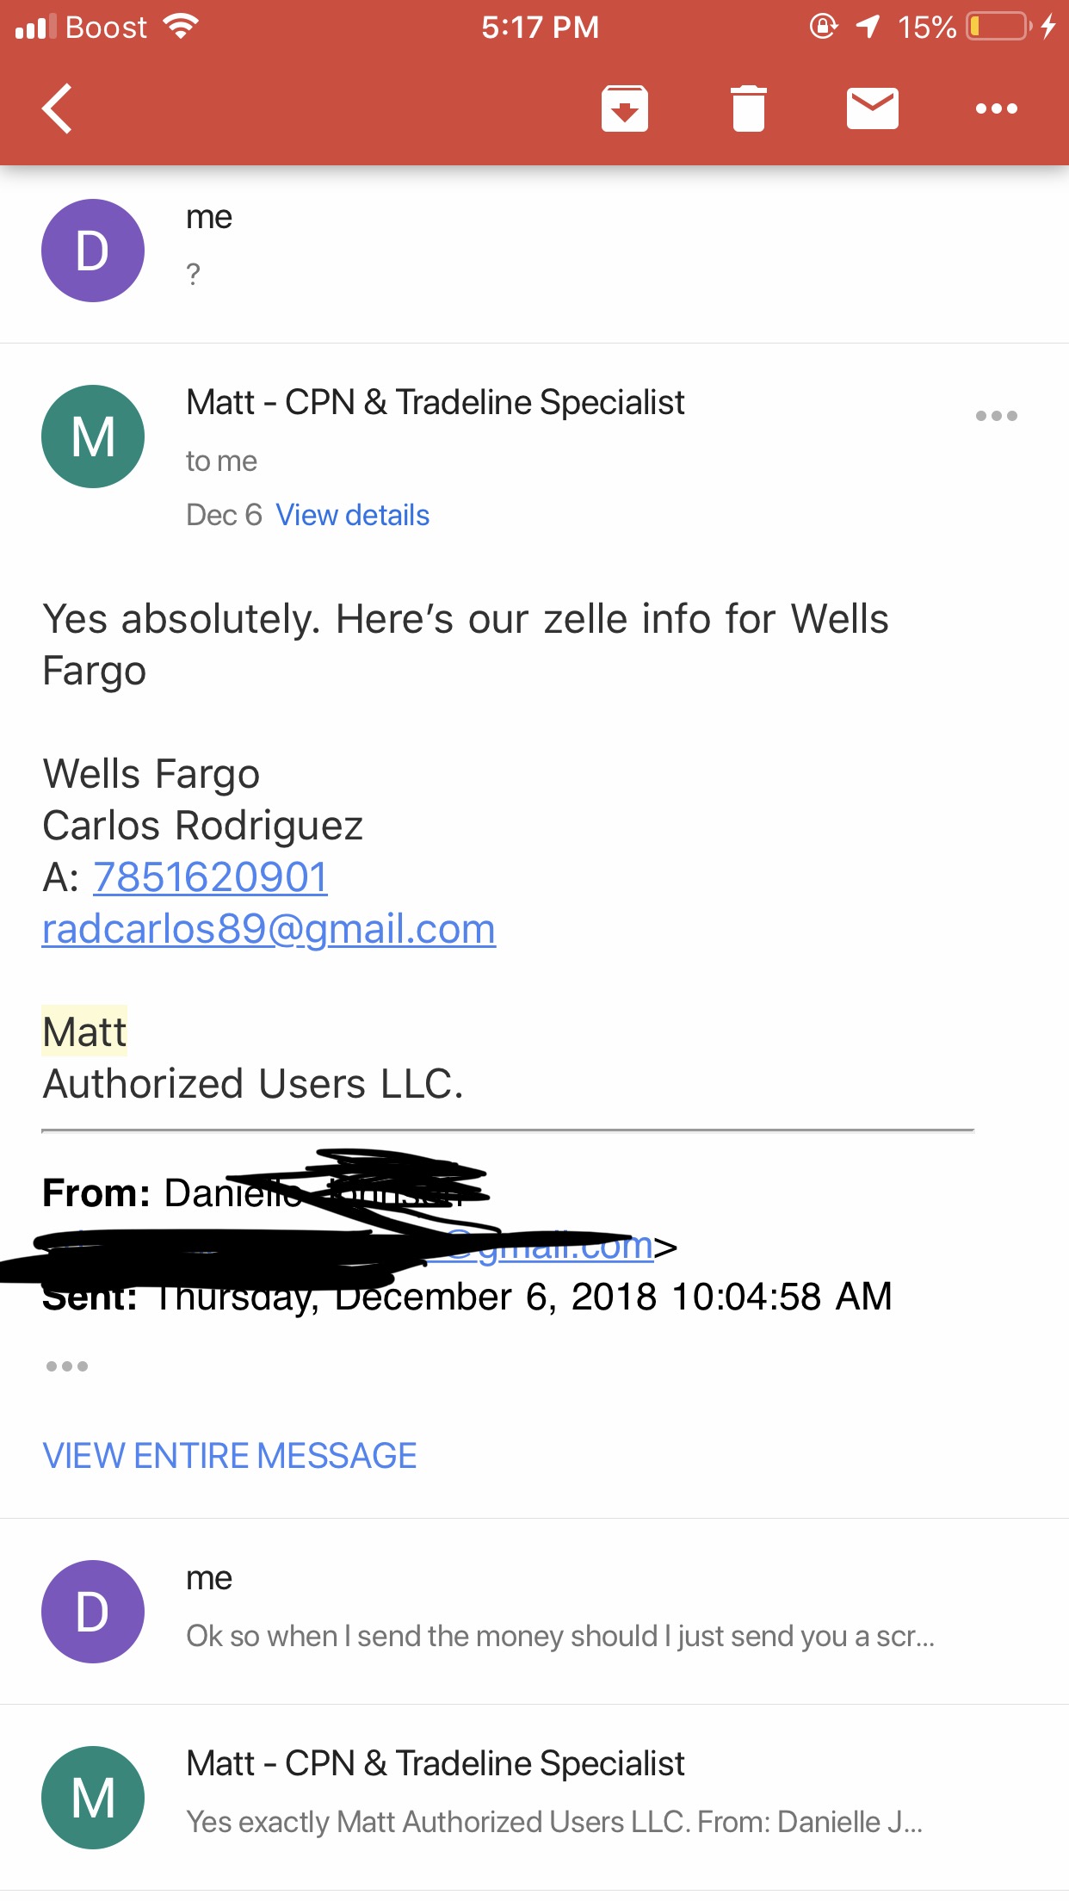The width and height of the screenshot is (1069, 1901).
Task: Expand collapsed "me ?" message
Action: pyautogui.click(x=534, y=251)
